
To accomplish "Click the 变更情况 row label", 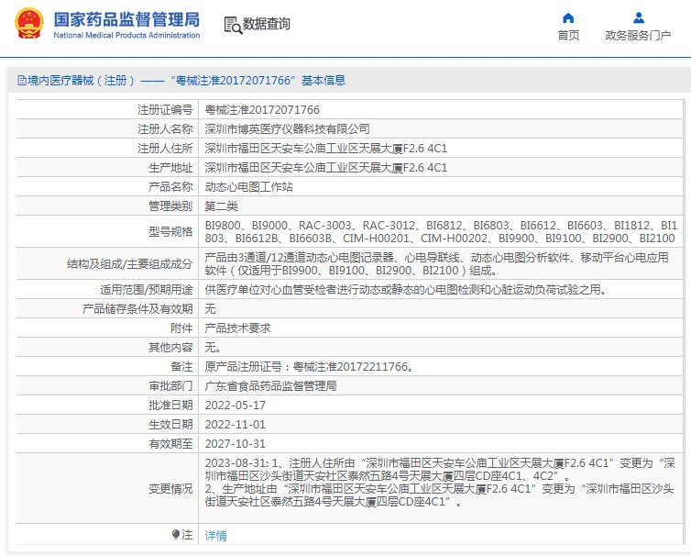I will [170, 489].
